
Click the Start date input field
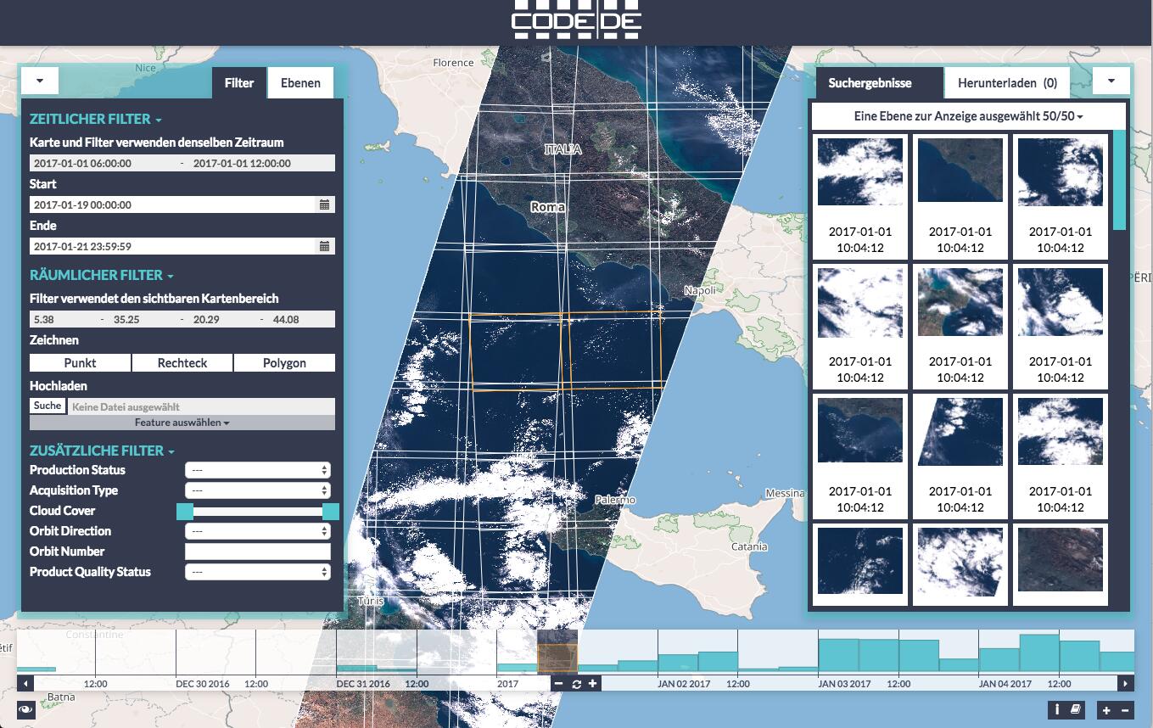174,204
